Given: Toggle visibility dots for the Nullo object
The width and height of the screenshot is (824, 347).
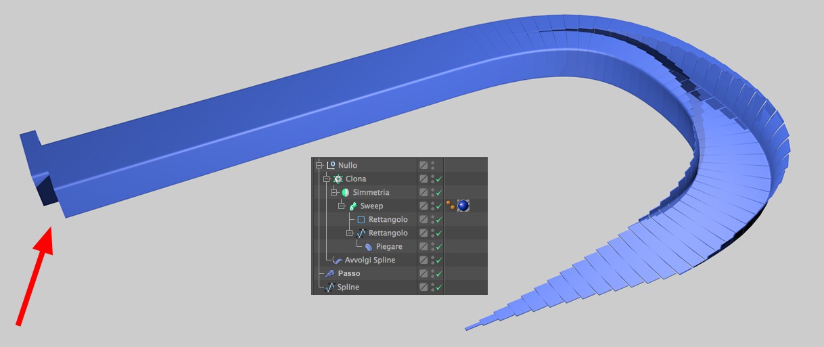Looking at the screenshot, I should tap(433, 165).
